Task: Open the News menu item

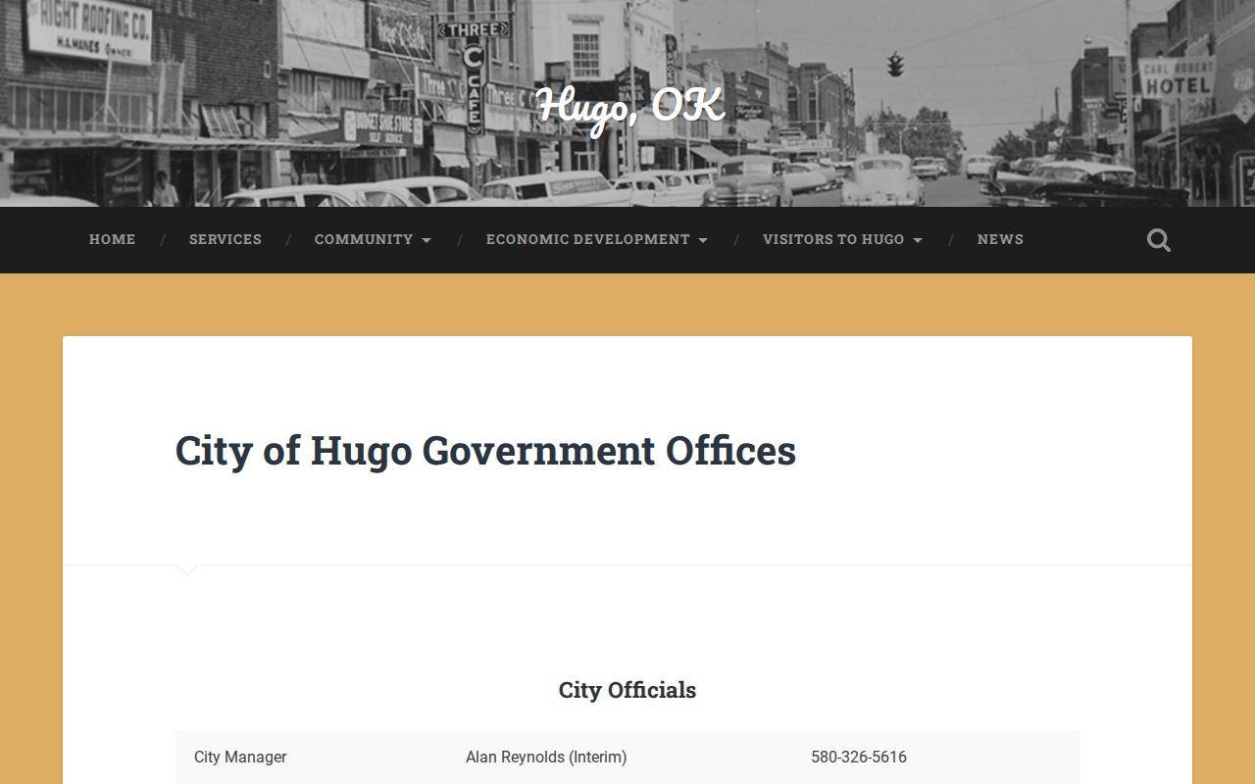Action: click(x=1000, y=239)
